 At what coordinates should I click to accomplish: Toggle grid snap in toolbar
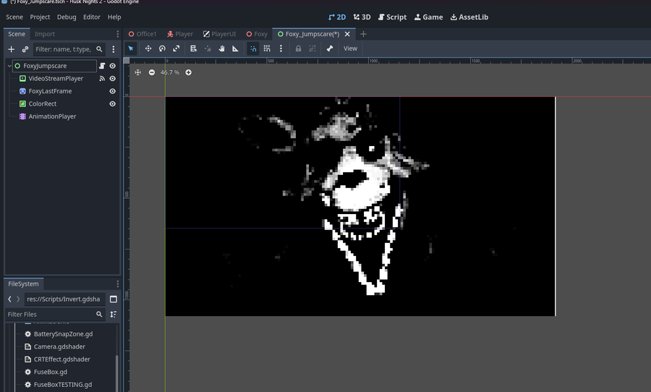point(267,48)
